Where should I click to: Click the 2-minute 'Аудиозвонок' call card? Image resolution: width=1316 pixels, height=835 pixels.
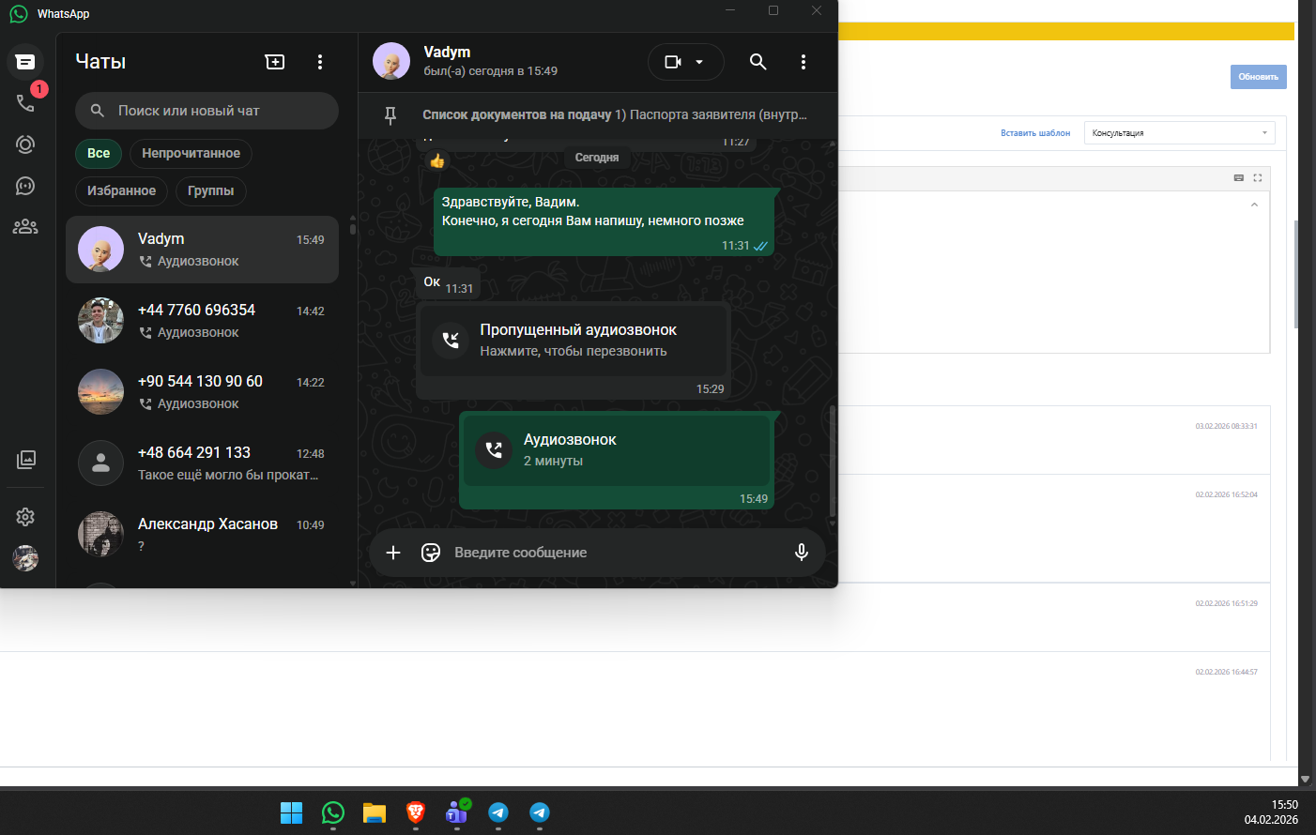click(617, 450)
